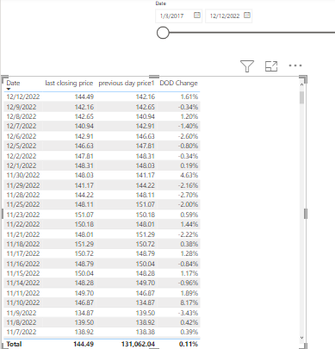Sort by the Date column header
The width and height of the screenshot is (335, 349).
pos(13,83)
